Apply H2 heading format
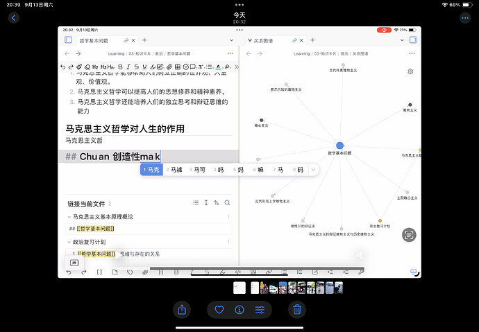 click(x=95, y=67)
